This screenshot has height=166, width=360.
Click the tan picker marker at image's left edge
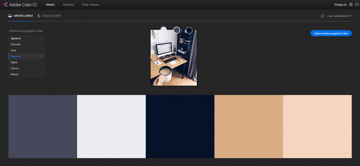point(153,57)
